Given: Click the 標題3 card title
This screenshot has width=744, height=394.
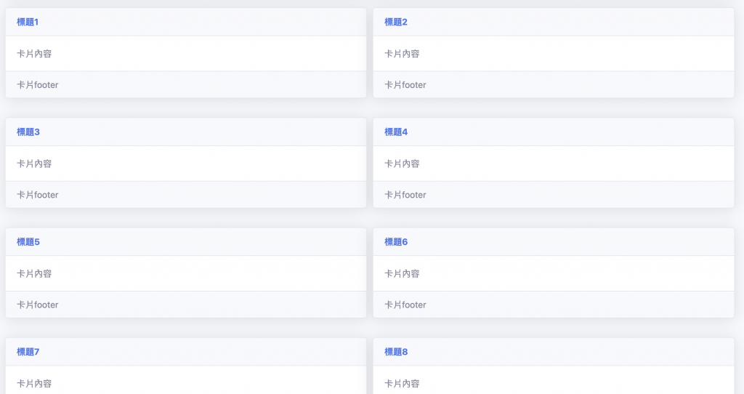Looking at the screenshot, I should coord(28,132).
